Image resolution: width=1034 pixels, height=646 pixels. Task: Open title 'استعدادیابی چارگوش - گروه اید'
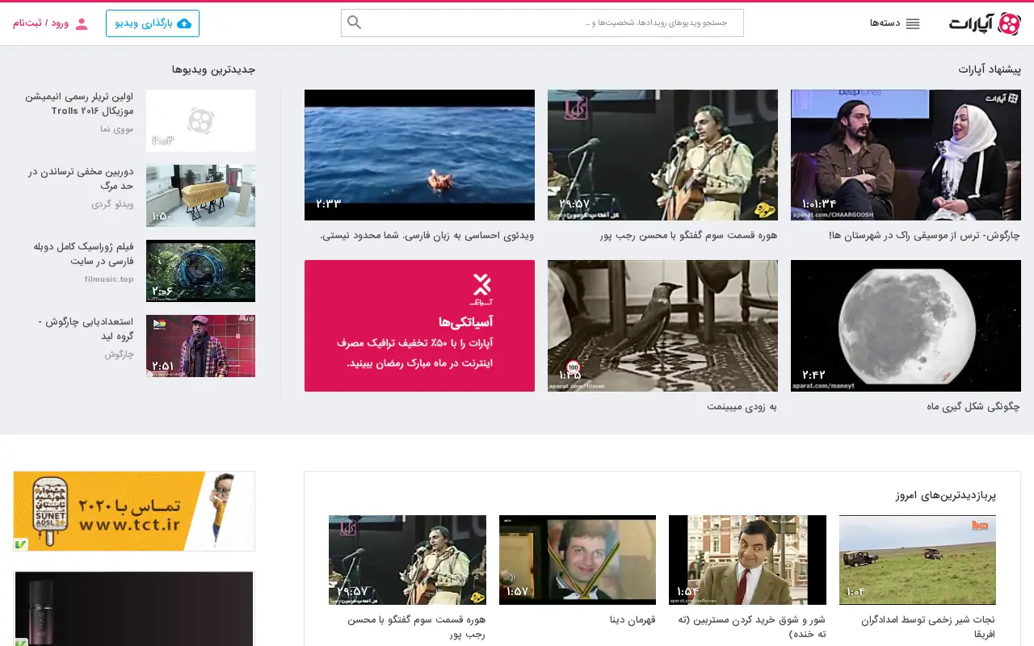click(86, 329)
